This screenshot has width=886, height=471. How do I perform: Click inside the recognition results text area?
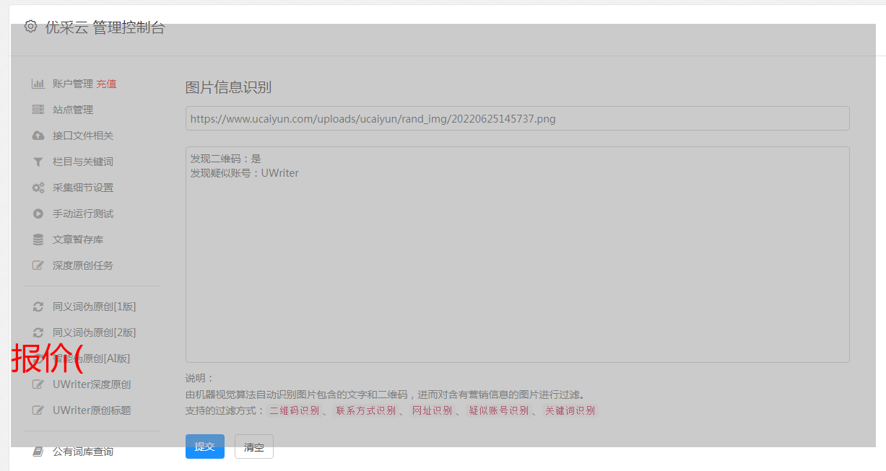[x=517, y=267]
